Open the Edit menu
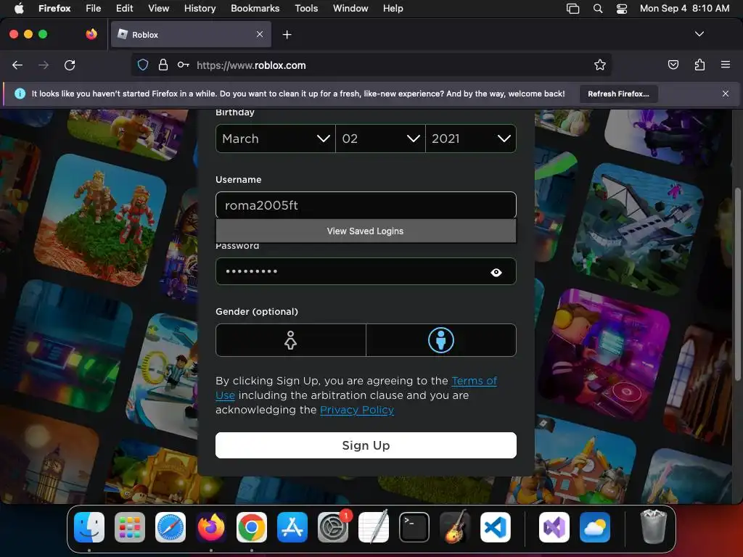 click(x=125, y=8)
